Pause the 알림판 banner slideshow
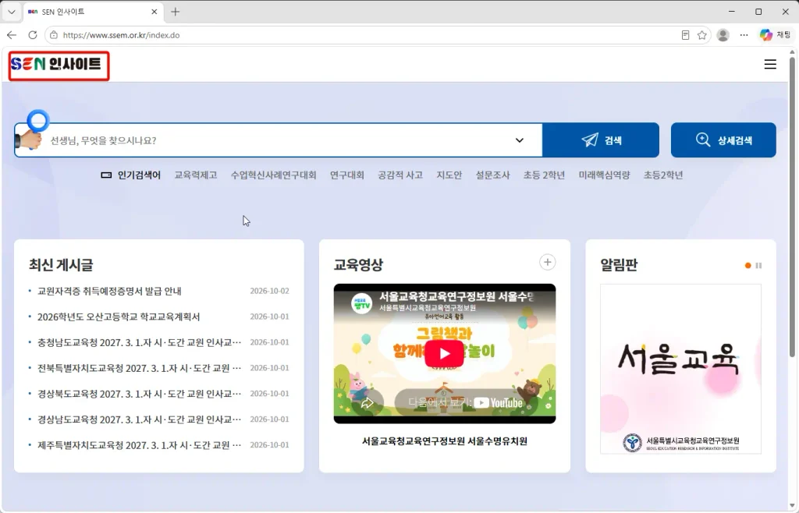Screen dimensions: 799x513 coord(758,266)
